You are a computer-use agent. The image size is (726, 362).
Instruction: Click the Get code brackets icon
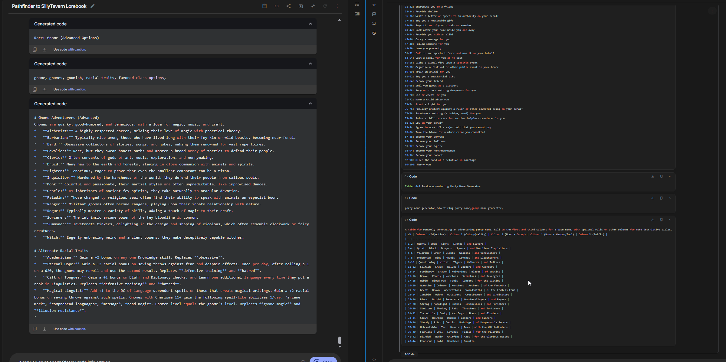[277, 6]
